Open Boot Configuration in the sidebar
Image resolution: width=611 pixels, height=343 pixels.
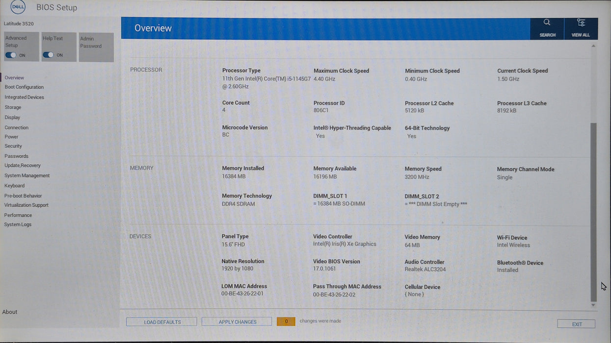coord(24,87)
